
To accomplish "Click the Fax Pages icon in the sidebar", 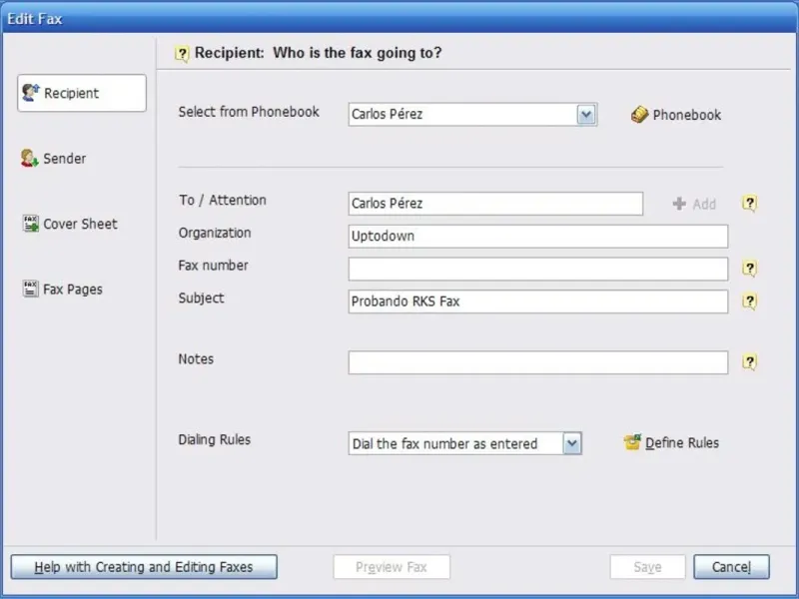I will [x=30, y=289].
